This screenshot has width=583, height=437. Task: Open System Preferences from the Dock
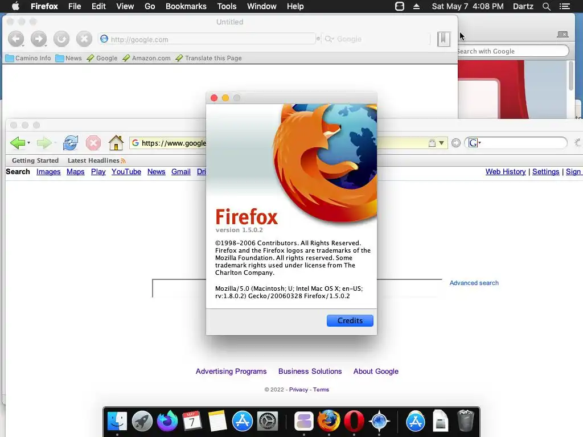pyautogui.click(x=268, y=422)
